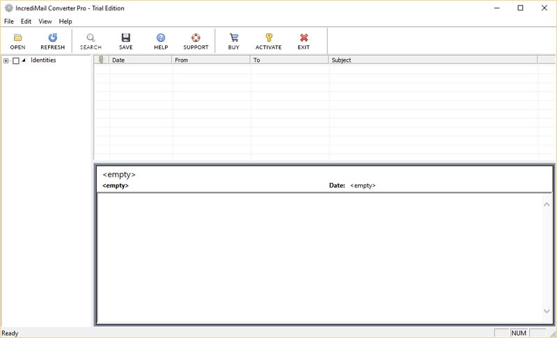This screenshot has height=338, width=557.
Task: Click the preview pane scroll up arrow
Action: 547,204
